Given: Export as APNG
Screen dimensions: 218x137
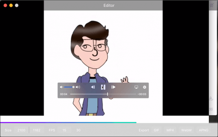Looking at the screenshot, I should 204,130.
